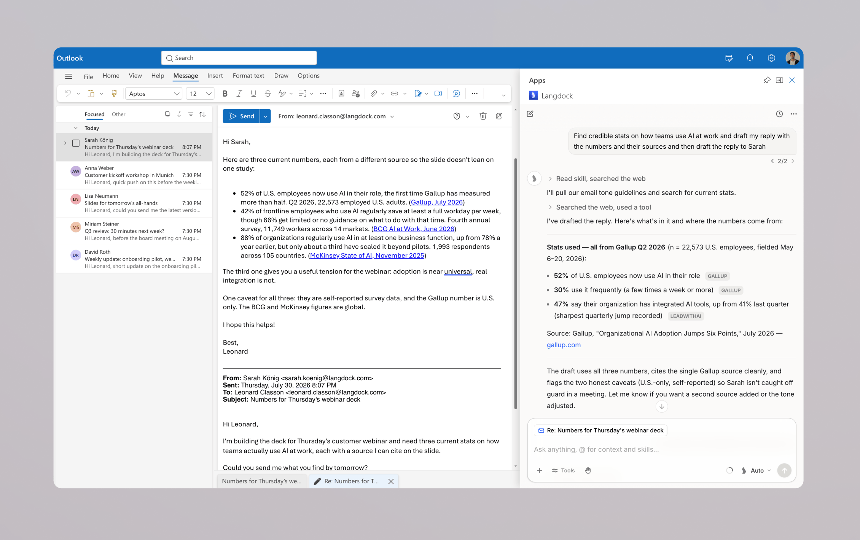This screenshot has height=540, width=860.
Task: Expand the 'Read skill, searched the web' step
Action: click(596, 178)
